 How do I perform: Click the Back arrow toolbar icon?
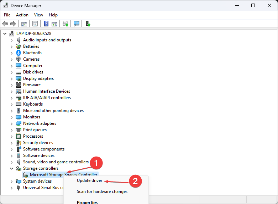tap(5, 24)
